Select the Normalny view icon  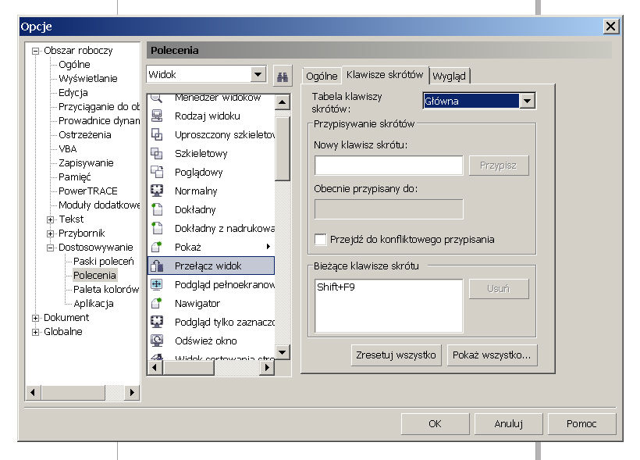pos(156,191)
